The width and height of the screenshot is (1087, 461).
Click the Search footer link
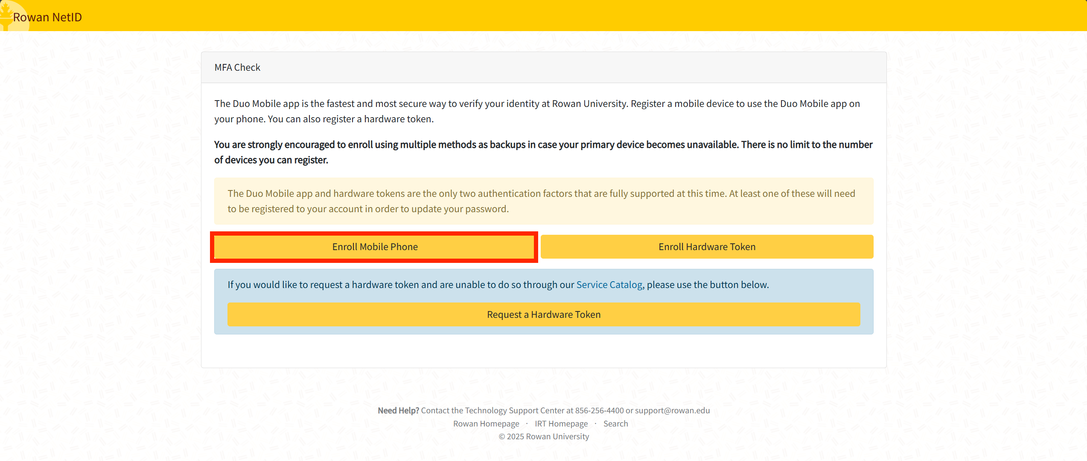[x=615, y=424]
